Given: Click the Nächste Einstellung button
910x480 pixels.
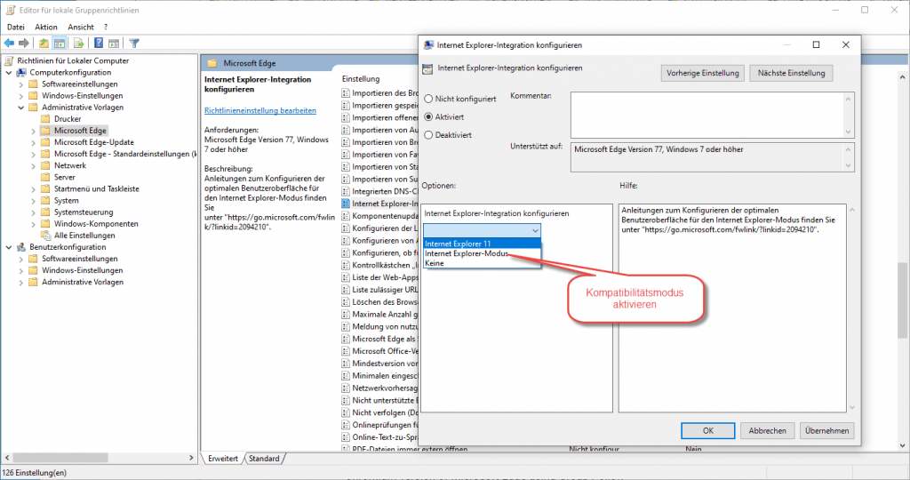Looking at the screenshot, I should click(x=791, y=73).
